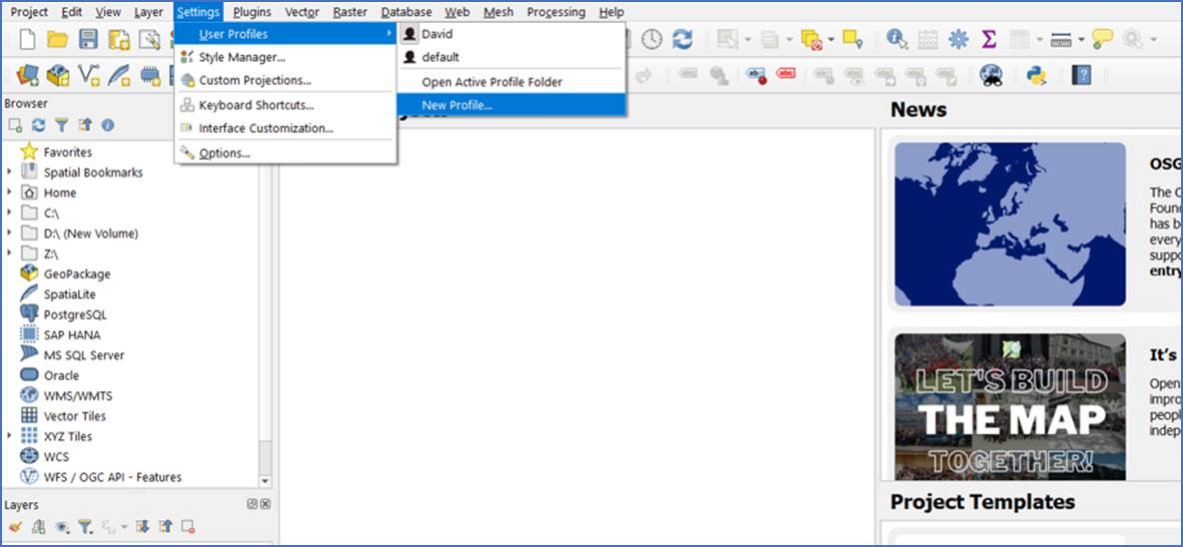Choose New Profile... from the submenu
1183x547 pixels.
[x=513, y=105]
